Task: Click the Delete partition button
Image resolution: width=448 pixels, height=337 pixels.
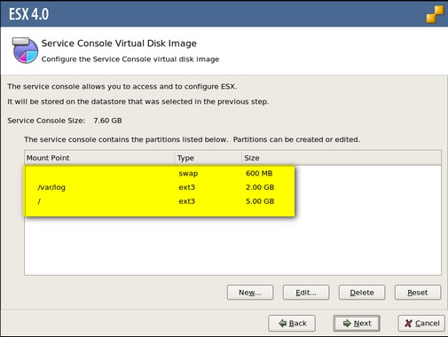Action: [362, 293]
